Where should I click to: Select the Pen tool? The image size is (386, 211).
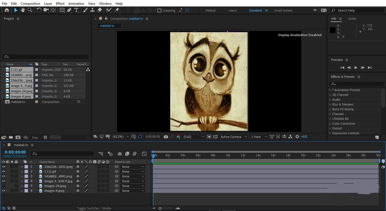click(69, 10)
